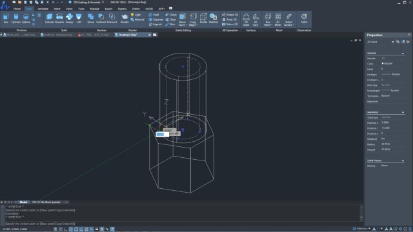Select the Cylinder primitive tool
The height and width of the screenshot is (232, 413).
click(15, 19)
